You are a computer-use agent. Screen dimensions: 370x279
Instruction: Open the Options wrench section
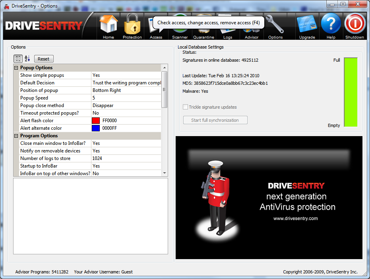(275, 27)
